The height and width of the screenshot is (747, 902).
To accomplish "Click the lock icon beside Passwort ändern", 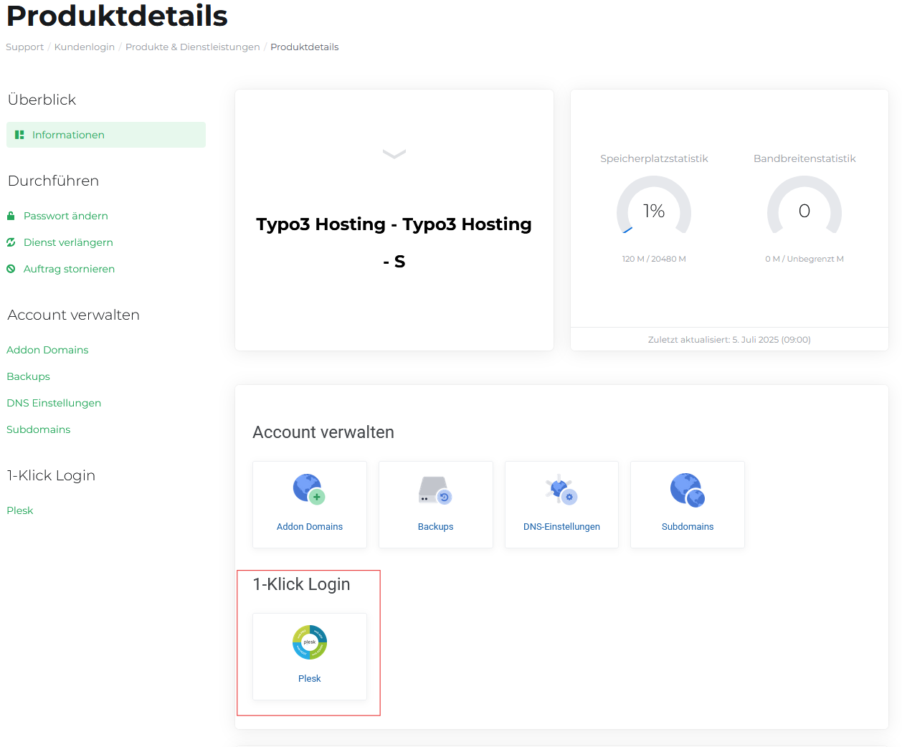I will coord(11,216).
